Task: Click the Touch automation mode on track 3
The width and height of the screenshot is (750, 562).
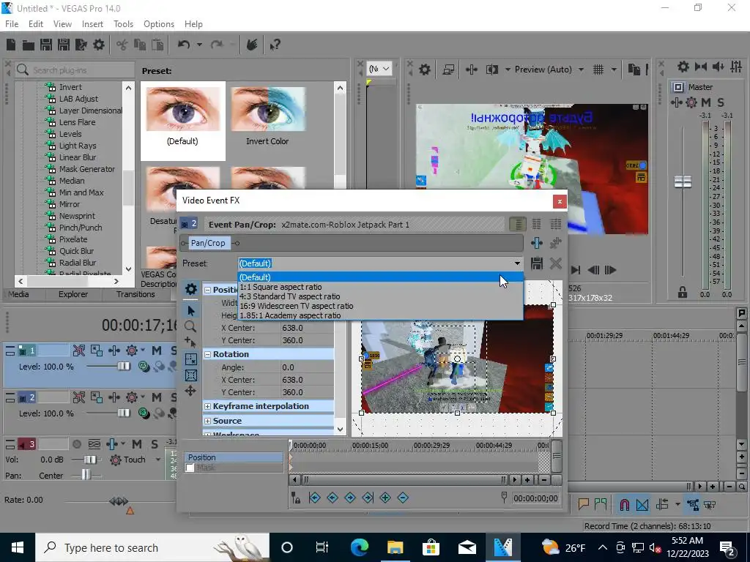Action: (135, 460)
